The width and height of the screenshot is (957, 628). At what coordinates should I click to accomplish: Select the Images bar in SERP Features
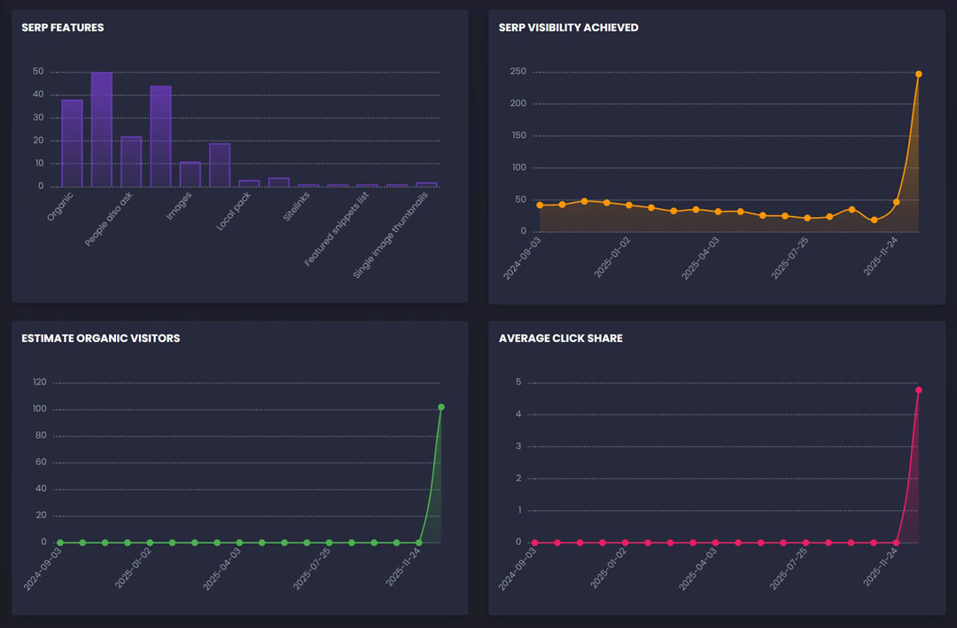(x=190, y=174)
